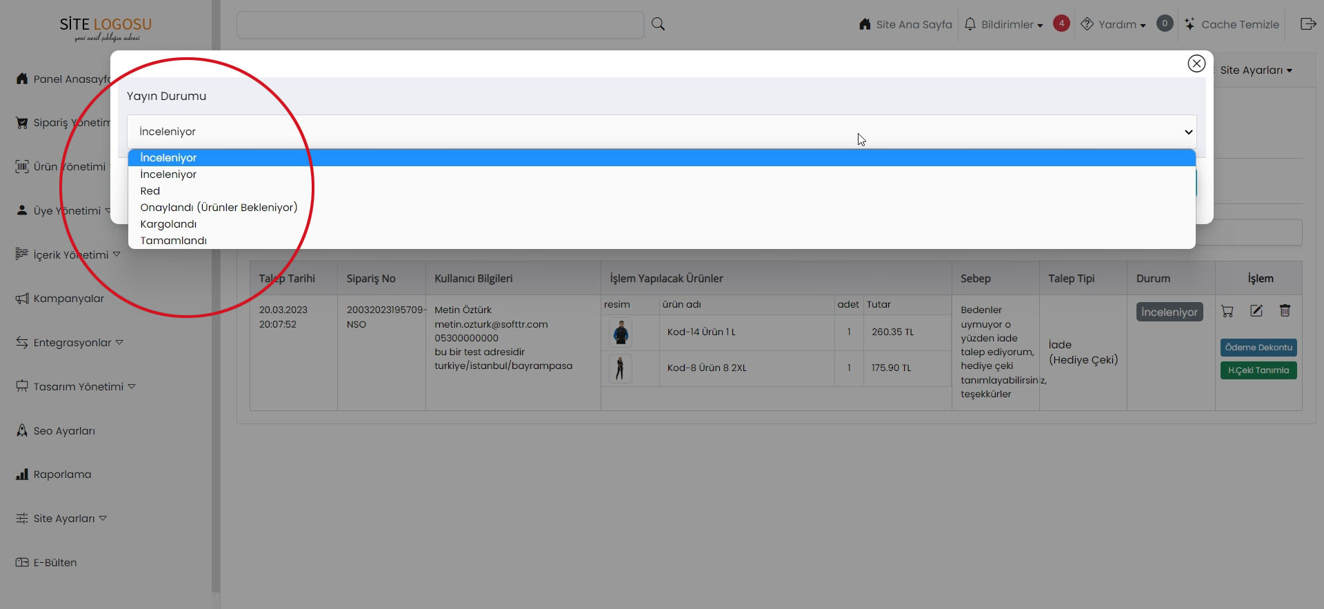
Task: Select Kargolandı from the status list
Action: click(168, 224)
